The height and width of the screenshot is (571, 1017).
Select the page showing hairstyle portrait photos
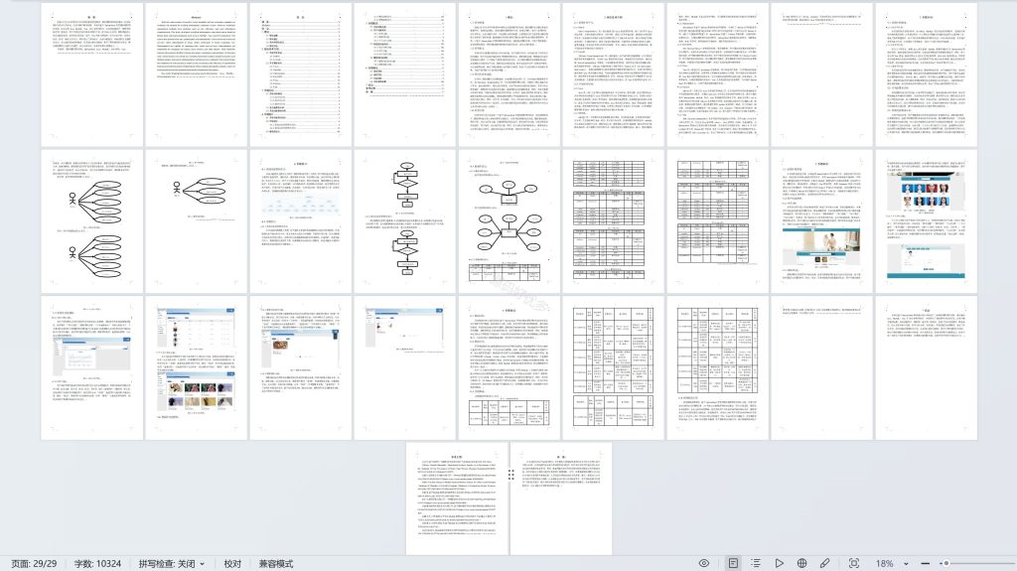pos(927,221)
